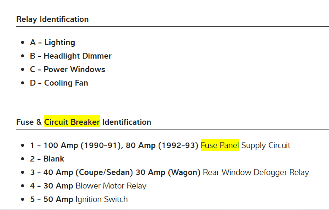329x210 pixels.
Task: Select the "Blower Motor Relay" text
Action: point(111,186)
